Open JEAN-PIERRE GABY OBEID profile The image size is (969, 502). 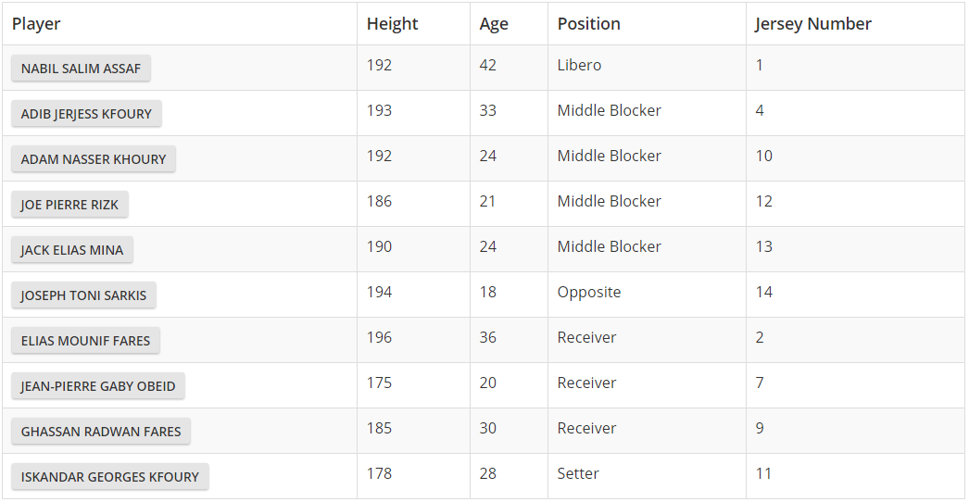point(98,386)
